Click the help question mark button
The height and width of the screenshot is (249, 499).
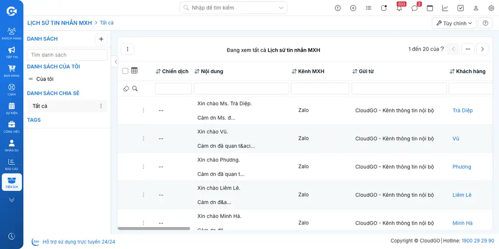pyautogui.click(x=485, y=23)
